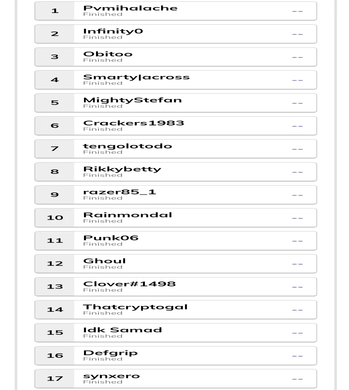Open the razer85_1 leaderboard row
The width and height of the screenshot is (349, 390).
(x=176, y=195)
